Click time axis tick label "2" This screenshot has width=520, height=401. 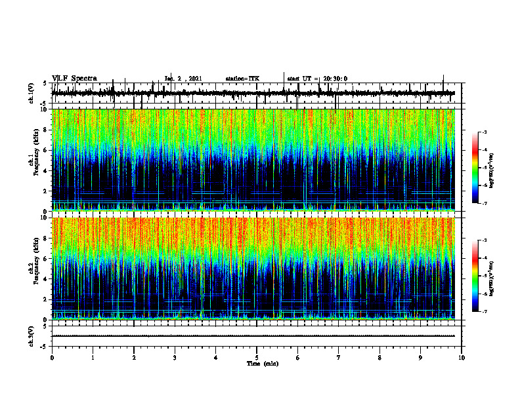[x=134, y=358]
